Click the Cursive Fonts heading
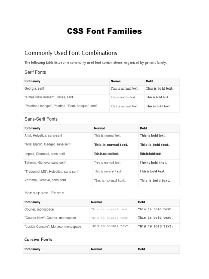This screenshot has height=279, width=209. 38,239
